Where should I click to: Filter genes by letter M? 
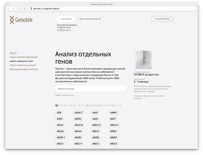coord(87,105)
